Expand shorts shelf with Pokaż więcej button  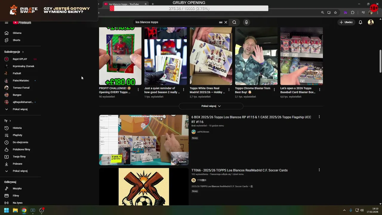(x=211, y=106)
